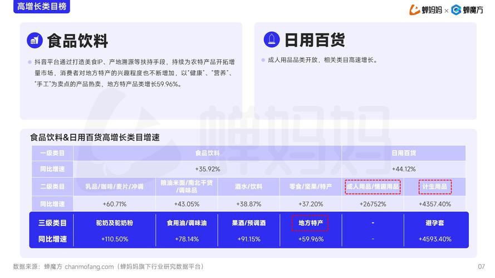Click the +44.12% growth value
The image size is (495, 278).
click(x=404, y=169)
